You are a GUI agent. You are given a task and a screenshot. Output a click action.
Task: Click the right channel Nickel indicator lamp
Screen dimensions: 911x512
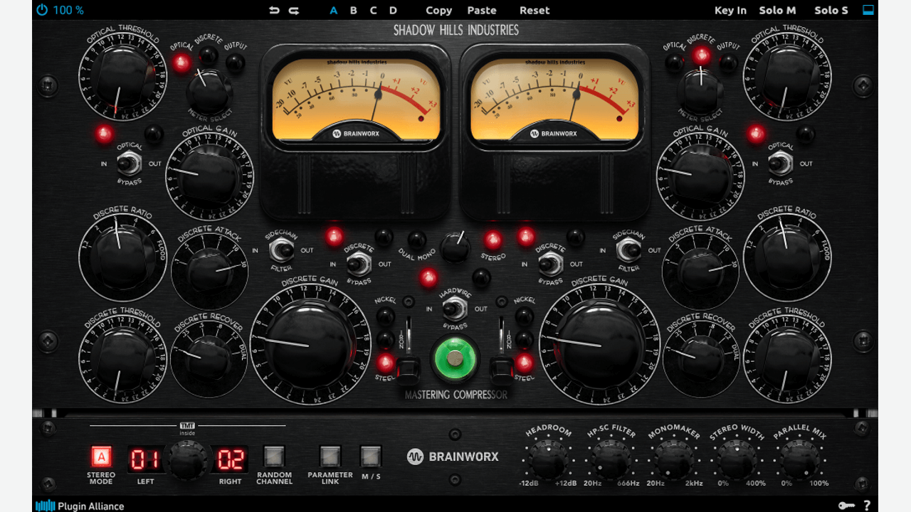point(525,316)
